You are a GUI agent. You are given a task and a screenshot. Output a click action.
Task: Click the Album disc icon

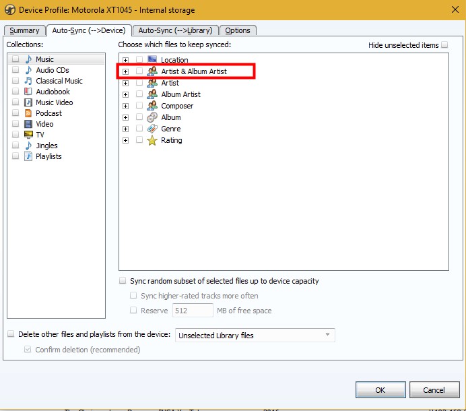tap(152, 117)
